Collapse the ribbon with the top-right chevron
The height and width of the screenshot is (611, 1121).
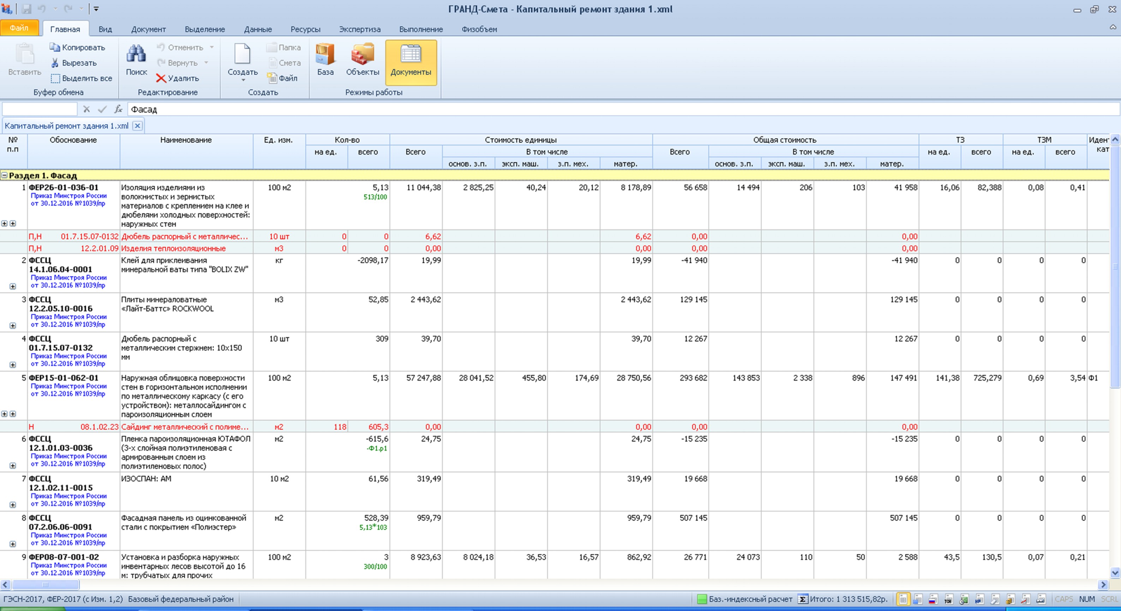click(x=1113, y=28)
